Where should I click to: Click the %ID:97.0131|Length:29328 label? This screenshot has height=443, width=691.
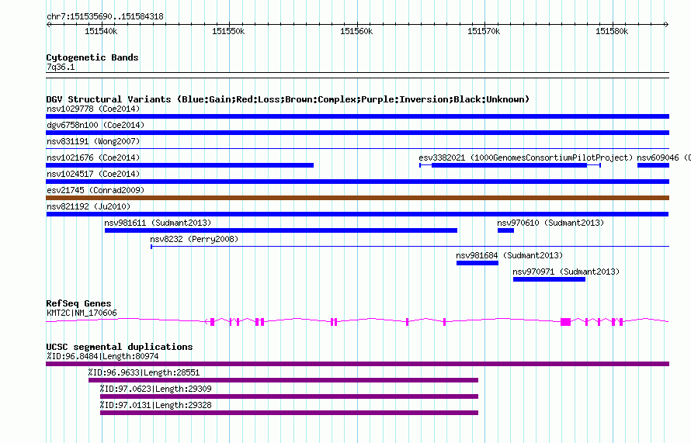click(x=155, y=405)
